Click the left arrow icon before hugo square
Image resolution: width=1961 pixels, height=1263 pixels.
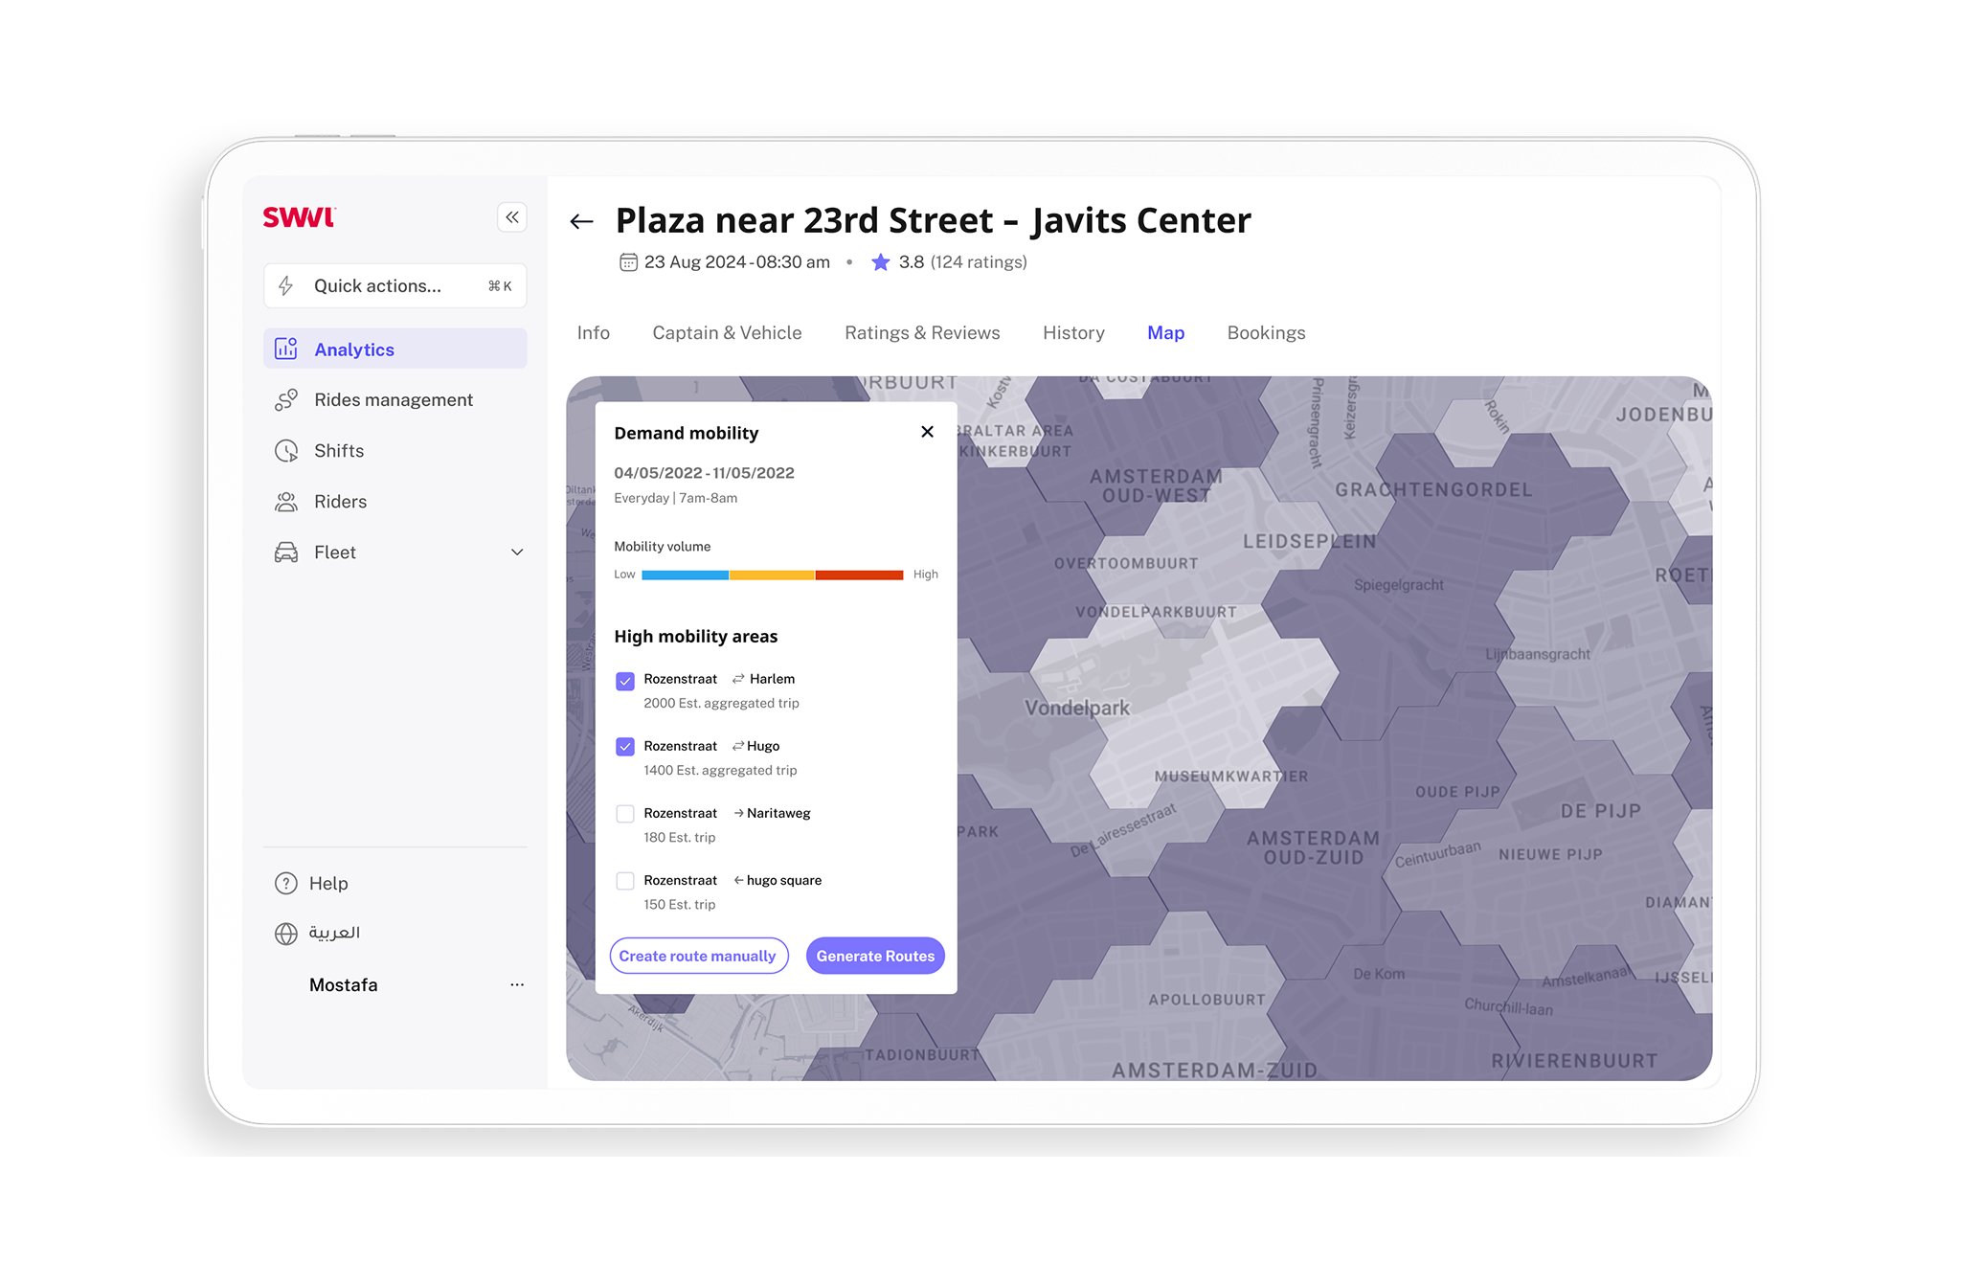[738, 880]
